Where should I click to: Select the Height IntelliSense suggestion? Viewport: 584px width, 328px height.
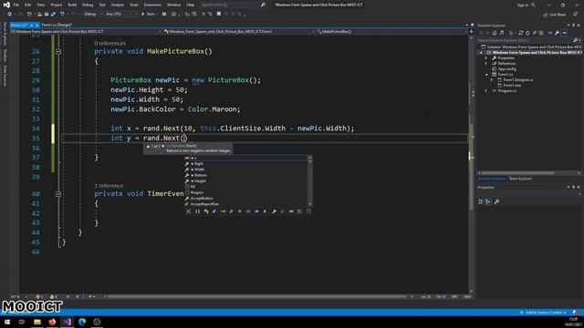(200, 181)
